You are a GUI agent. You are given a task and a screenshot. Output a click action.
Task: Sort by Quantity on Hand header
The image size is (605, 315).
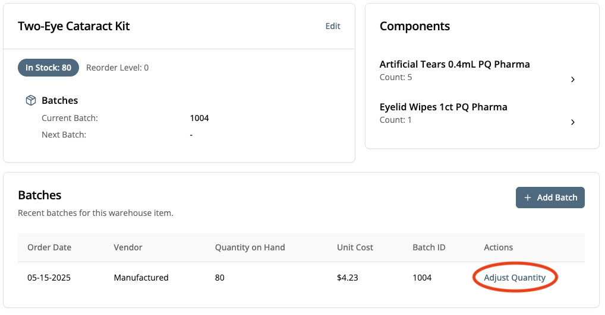coord(250,247)
